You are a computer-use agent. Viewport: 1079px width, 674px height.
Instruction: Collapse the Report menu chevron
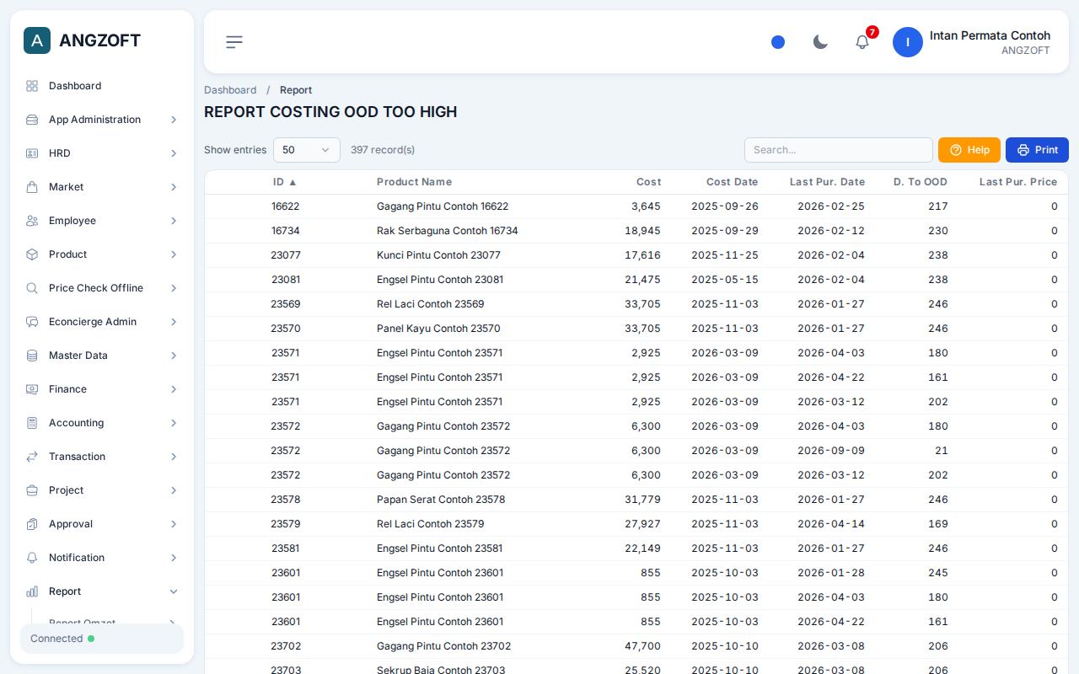[174, 591]
